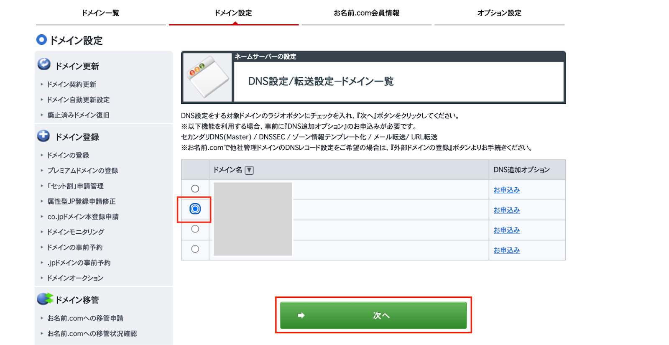The width and height of the screenshot is (669, 345).
Task: Open 属性型JP登録申請修正 in the sidebar
Action: click(82, 201)
